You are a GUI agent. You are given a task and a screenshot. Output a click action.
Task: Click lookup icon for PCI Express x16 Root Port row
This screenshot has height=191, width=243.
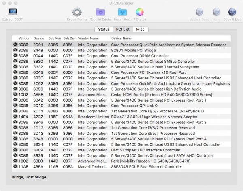click(x=15, y=72)
